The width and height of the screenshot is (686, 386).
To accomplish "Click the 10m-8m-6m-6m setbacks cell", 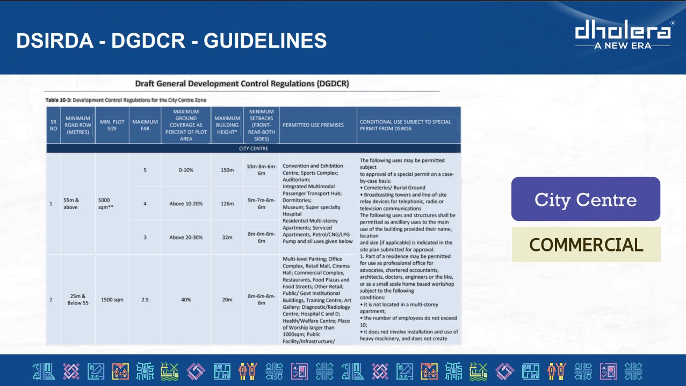I will point(262,170).
